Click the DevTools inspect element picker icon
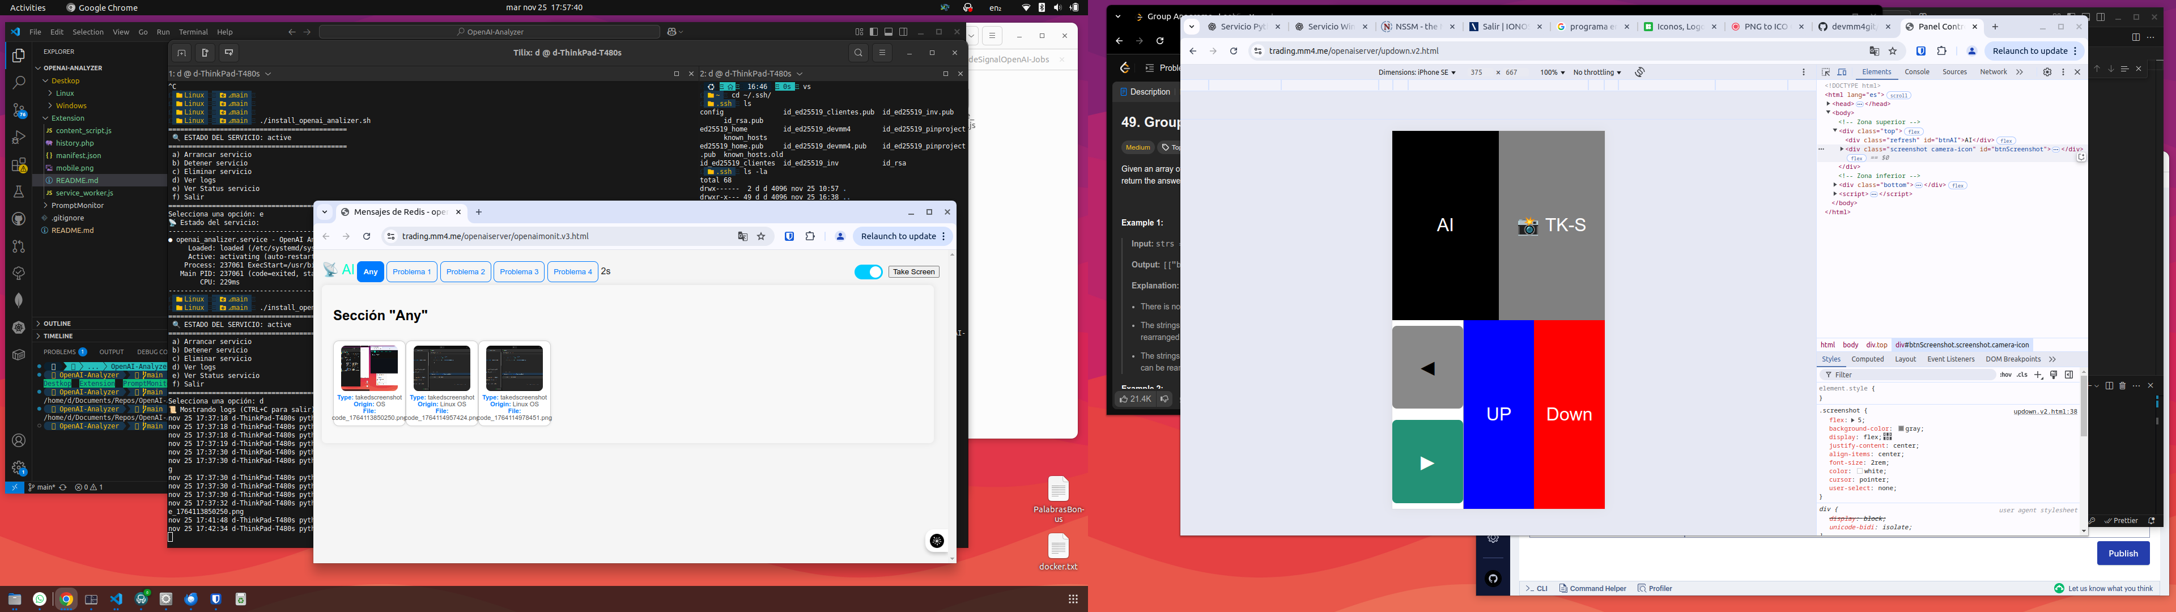Image resolution: width=2176 pixels, height=612 pixels. click(x=1825, y=73)
